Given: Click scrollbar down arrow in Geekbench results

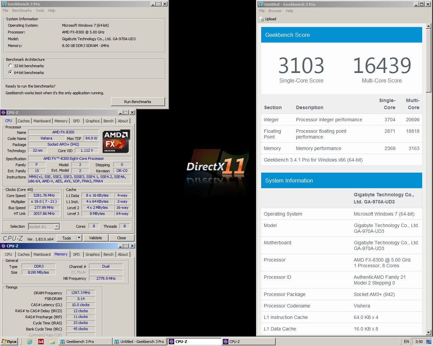Looking at the screenshot, I should point(429,332).
